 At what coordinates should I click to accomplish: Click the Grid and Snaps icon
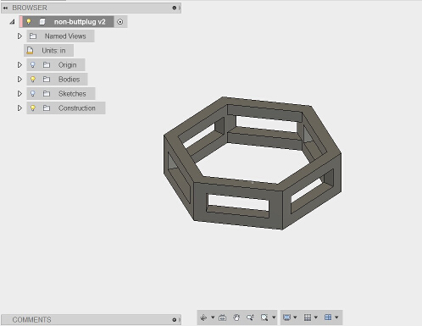[x=308, y=318]
